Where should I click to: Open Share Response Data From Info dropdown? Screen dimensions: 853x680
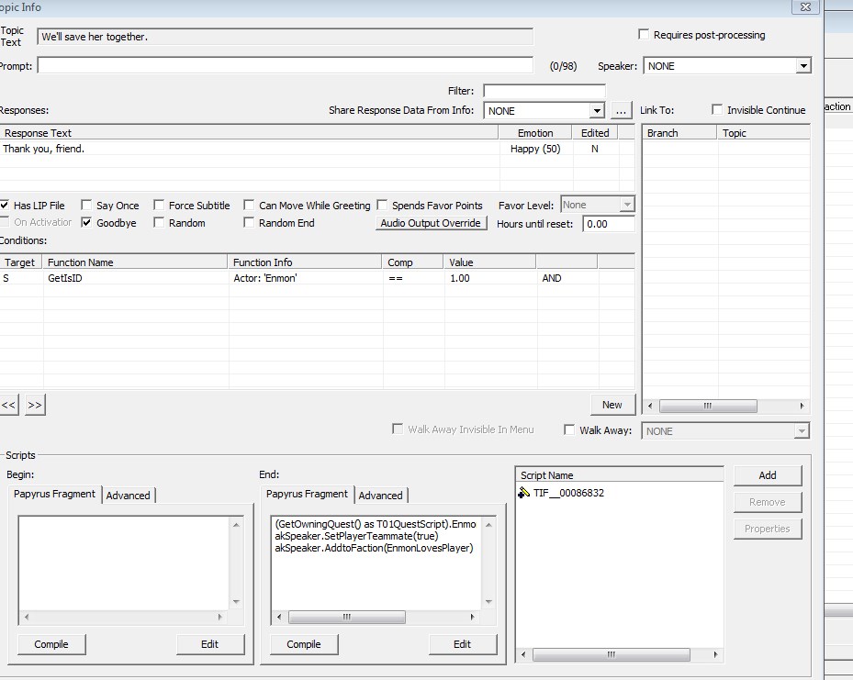pyautogui.click(x=597, y=111)
